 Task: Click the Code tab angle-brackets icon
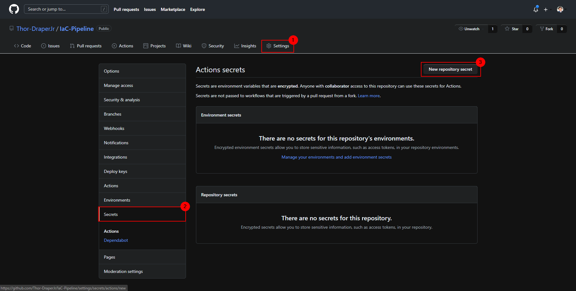click(x=17, y=46)
